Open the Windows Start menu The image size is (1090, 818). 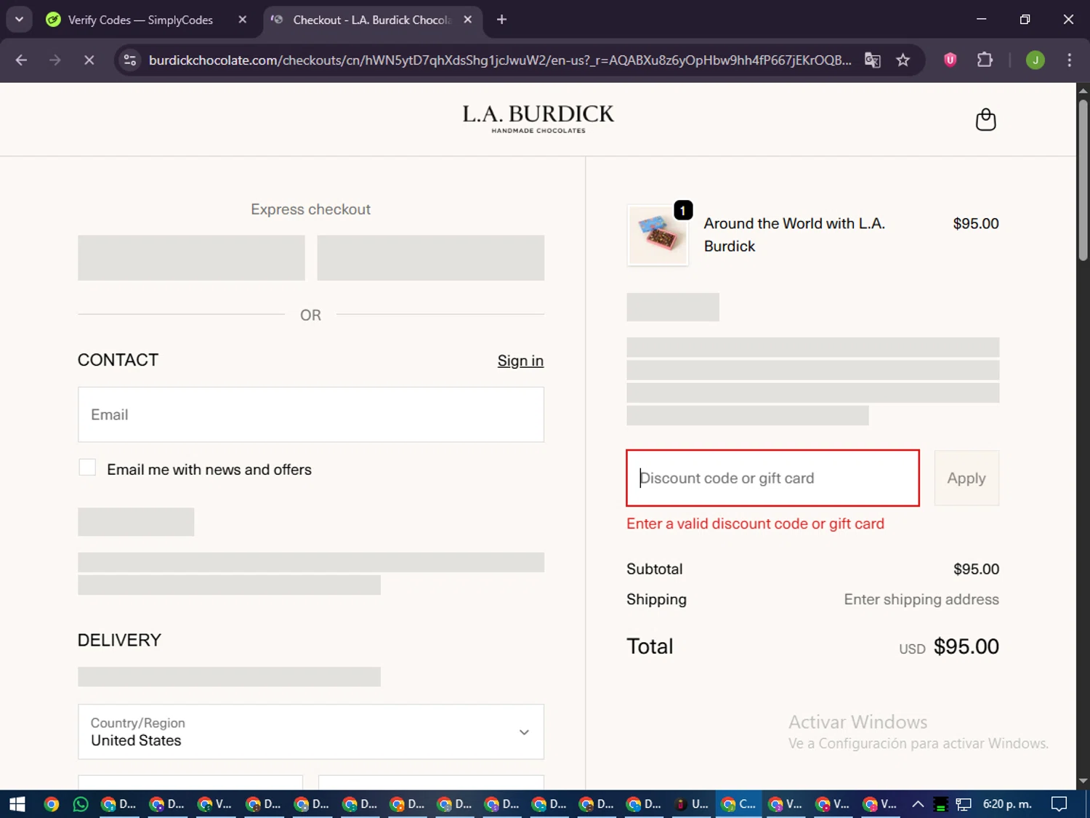pyautogui.click(x=17, y=803)
